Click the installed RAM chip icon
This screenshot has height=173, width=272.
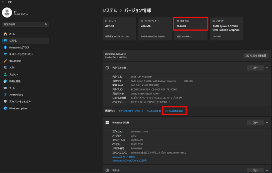click(178, 21)
